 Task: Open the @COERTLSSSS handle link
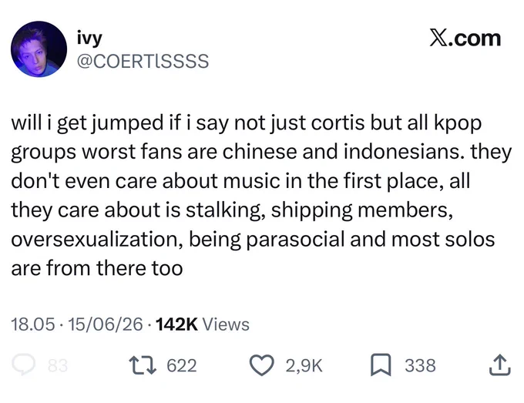pyautogui.click(x=143, y=61)
